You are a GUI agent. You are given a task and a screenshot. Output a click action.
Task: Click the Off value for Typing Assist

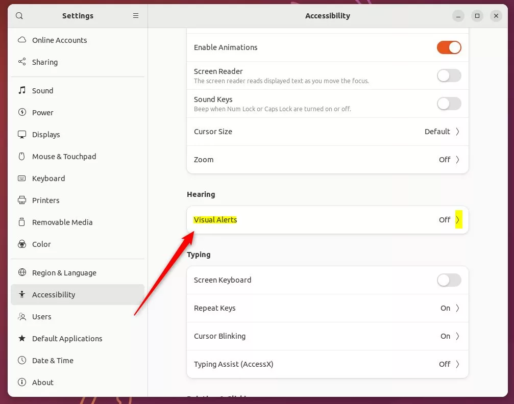click(445, 364)
